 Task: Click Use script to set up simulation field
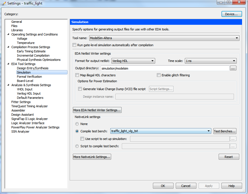[180, 139]
